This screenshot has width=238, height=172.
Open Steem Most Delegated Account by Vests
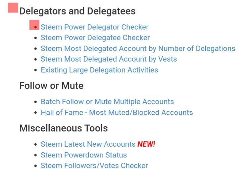pyautogui.click(x=109, y=59)
